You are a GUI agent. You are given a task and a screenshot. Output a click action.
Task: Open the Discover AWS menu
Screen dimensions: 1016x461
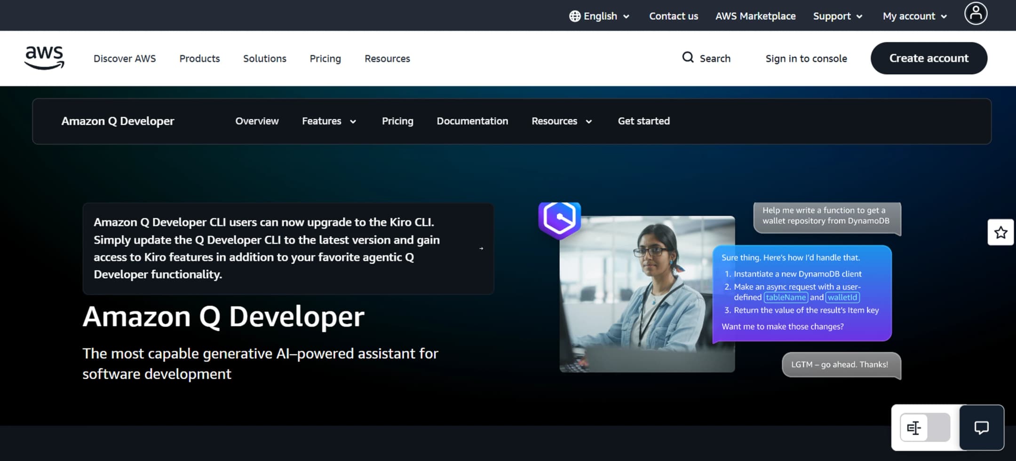(125, 59)
